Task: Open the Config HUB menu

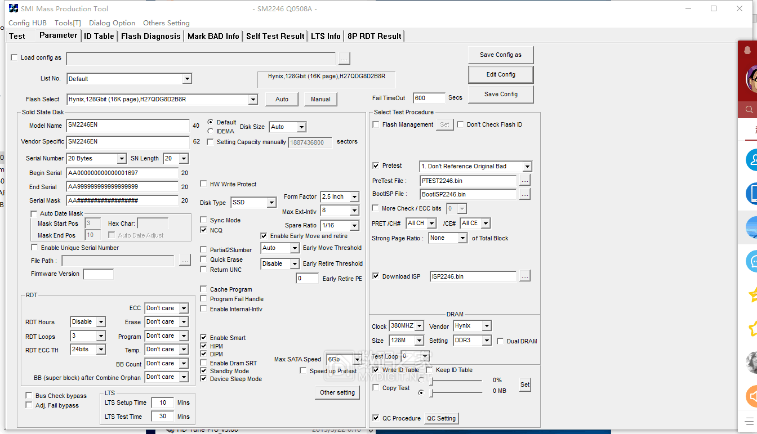Action: pyautogui.click(x=27, y=23)
